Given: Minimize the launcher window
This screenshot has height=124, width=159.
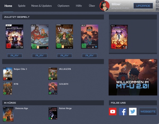Looking at the screenshot, I should 157,10.
